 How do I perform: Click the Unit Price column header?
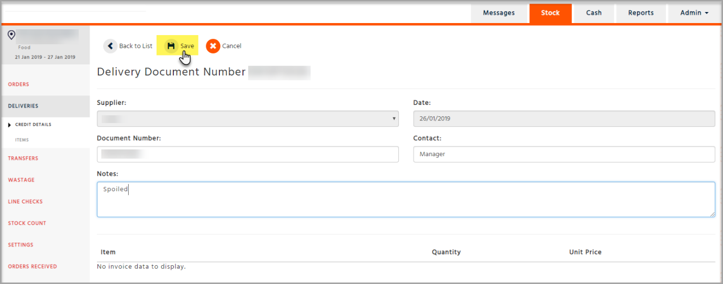(x=585, y=252)
